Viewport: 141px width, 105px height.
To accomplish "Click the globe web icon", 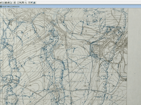I will (x=34, y=3).
